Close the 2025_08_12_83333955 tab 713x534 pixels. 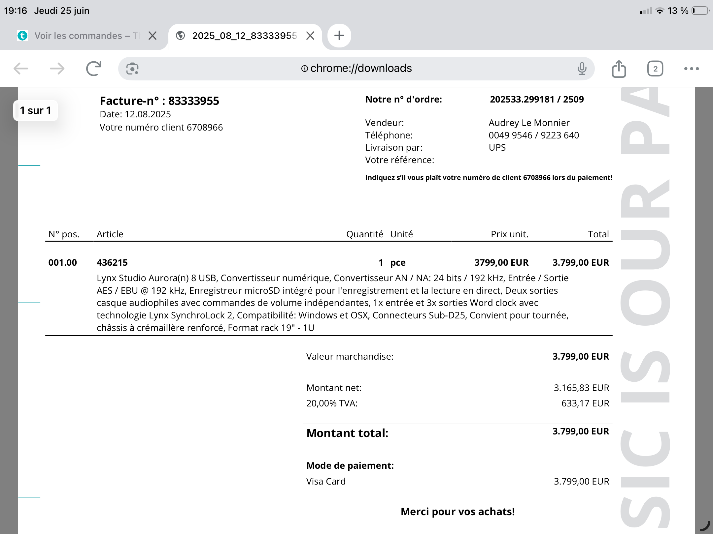pos(310,36)
